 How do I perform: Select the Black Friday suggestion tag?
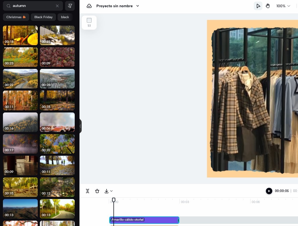tap(43, 17)
